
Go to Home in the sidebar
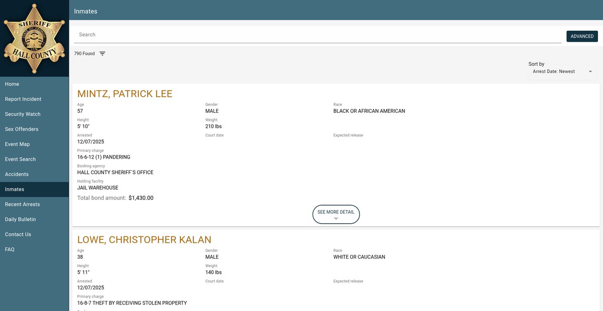34,84
